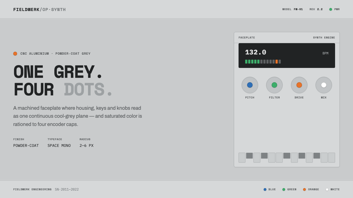Click the white MIX encoder knob
Image resolution: width=353 pixels, height=198 pixels.
[x=324, y=85]
